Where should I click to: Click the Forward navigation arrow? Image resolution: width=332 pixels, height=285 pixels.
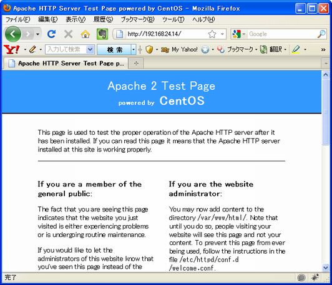[28, 34]
